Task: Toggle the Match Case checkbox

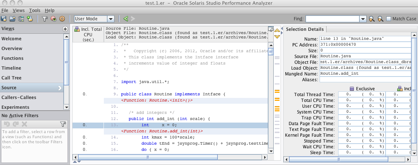Action: [x=389, y=19]
